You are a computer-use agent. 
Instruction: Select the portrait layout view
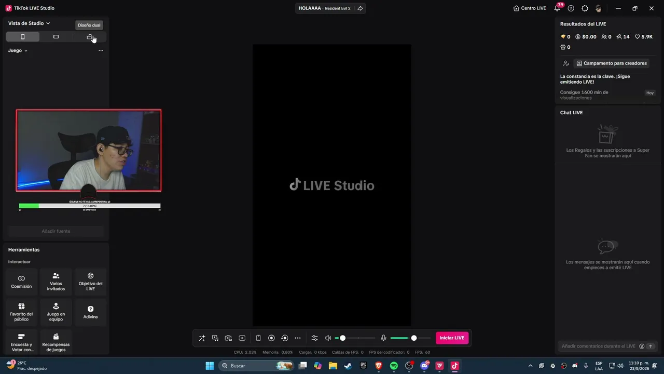tap(23, 37)
